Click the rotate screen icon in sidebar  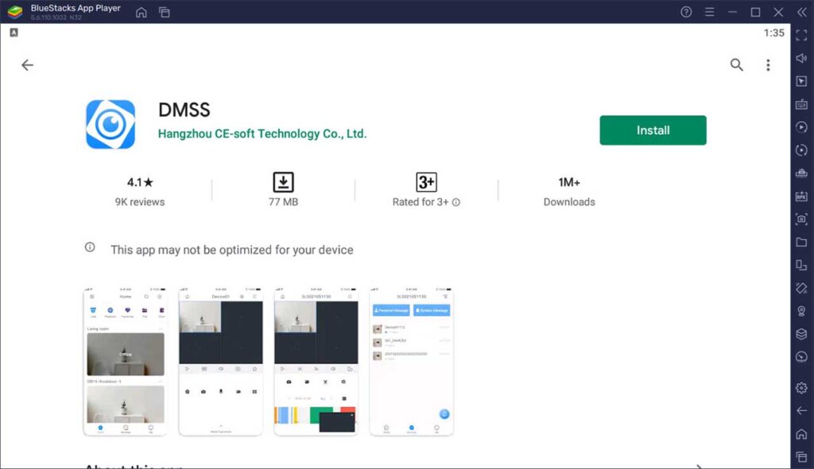click(x=801, y=266)
